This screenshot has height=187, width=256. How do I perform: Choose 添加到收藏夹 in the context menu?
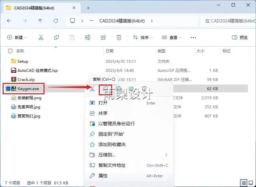129,144
